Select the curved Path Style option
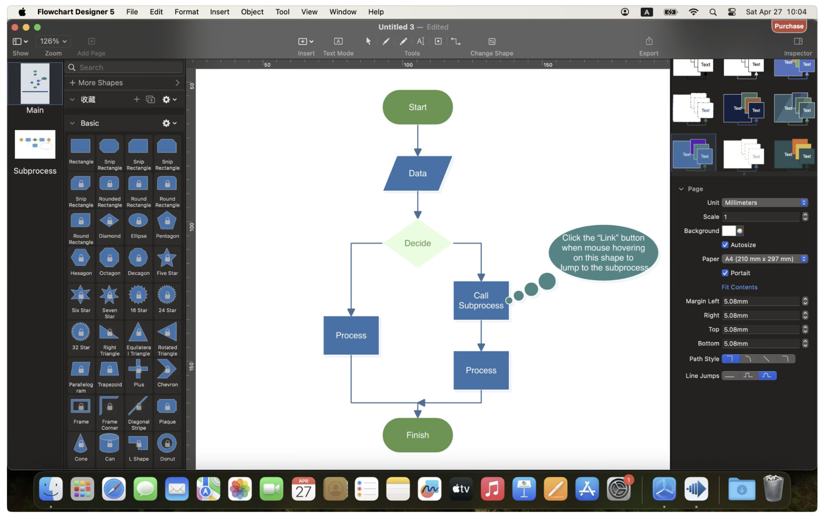 click(x=748, y=359)
